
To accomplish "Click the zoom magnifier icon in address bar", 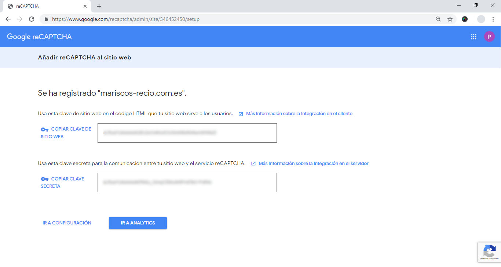I will pyautogui.click(x=438, y=19).
